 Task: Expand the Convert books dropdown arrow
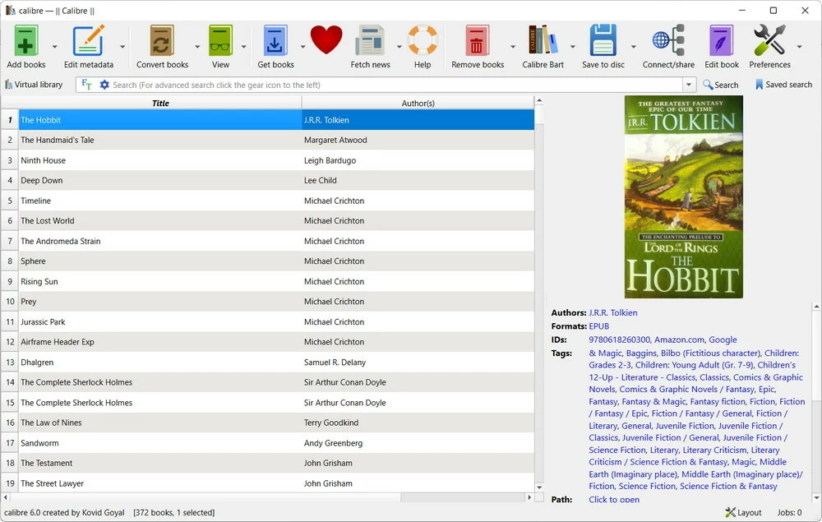pos(197,47)
